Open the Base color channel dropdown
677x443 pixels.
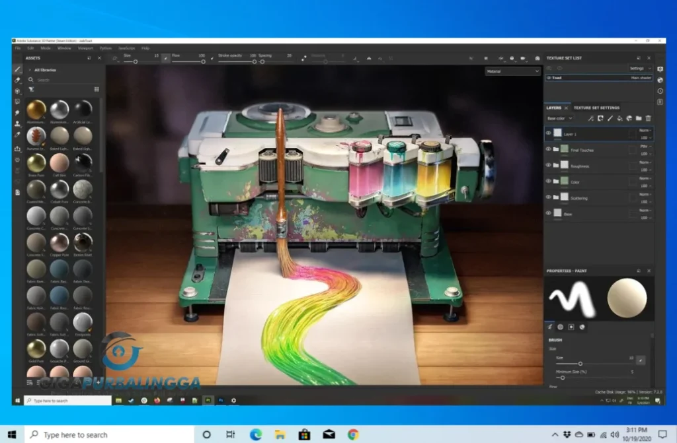560,118
